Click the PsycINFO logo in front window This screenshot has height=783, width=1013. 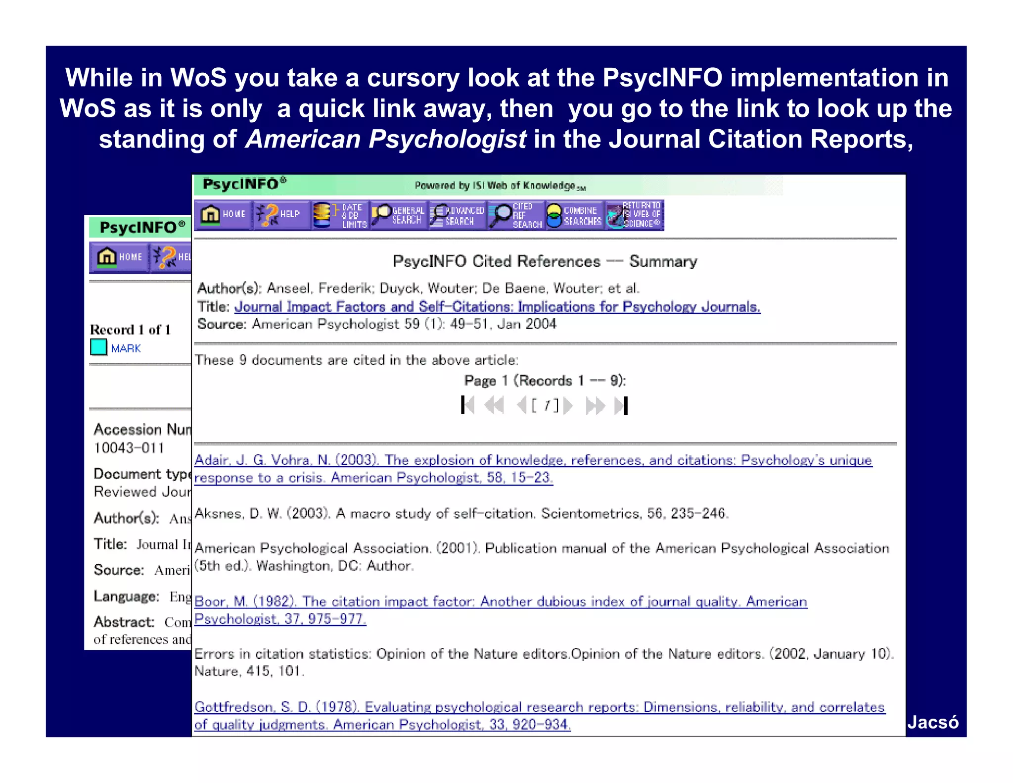pos(244,184)
